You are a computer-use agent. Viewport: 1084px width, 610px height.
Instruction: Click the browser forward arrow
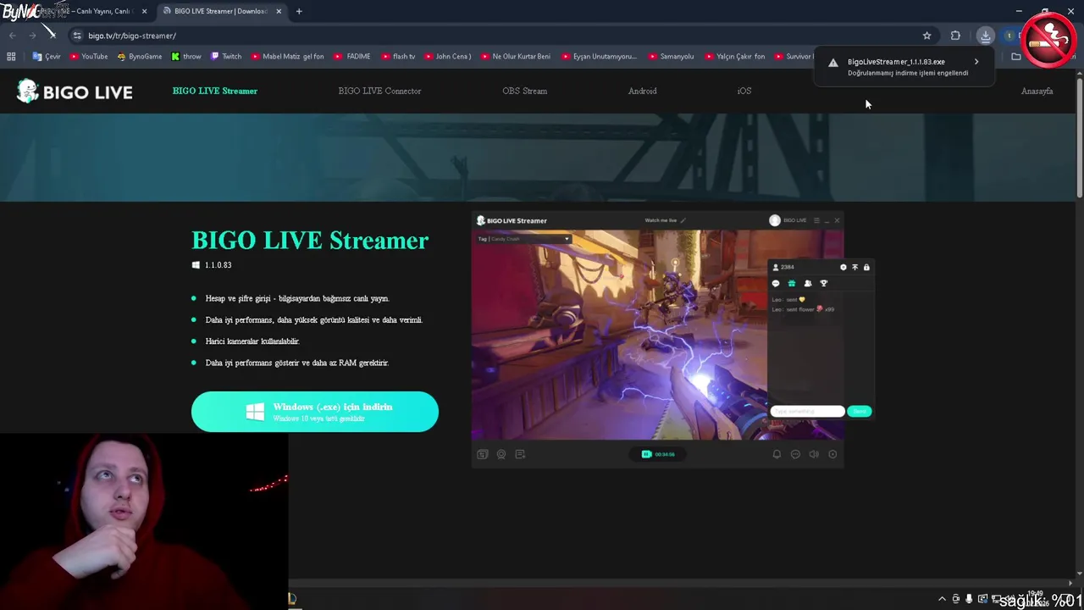tap(32, 36)
